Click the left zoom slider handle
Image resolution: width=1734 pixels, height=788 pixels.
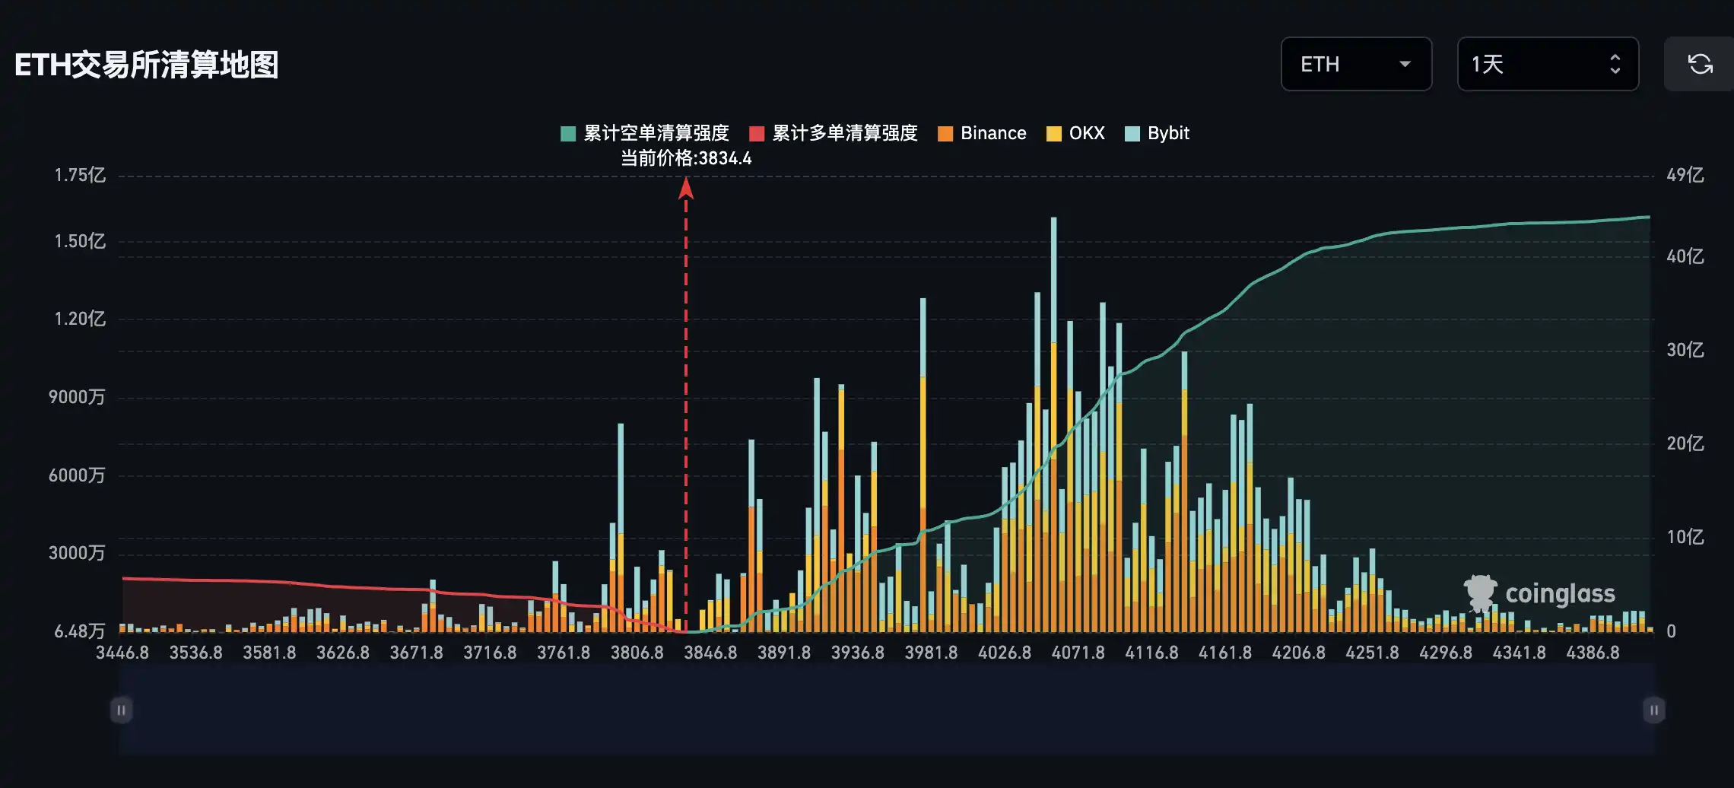point(122,710)
